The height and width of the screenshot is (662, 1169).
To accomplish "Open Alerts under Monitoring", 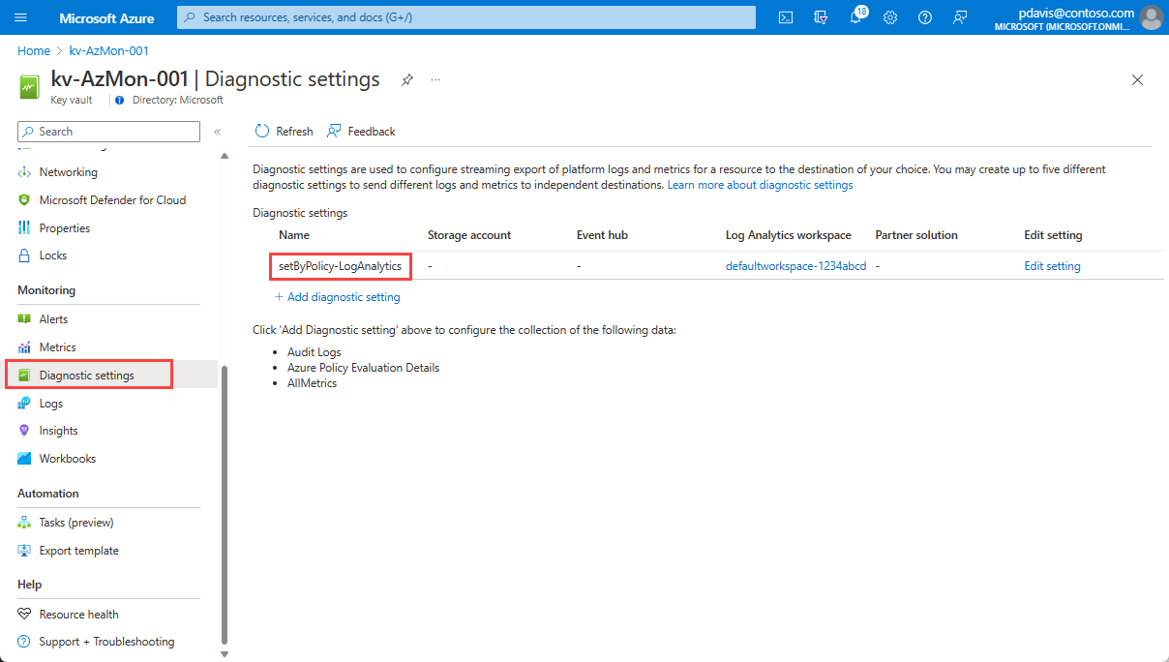I will [x=53, y=319].
